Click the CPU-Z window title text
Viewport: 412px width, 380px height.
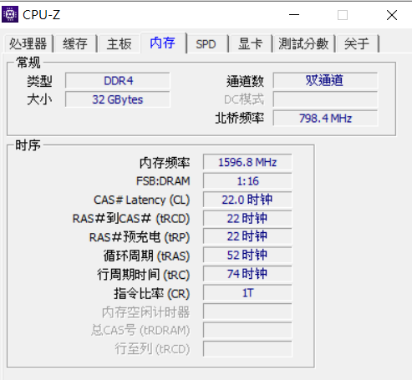click(x=41, y=15)
